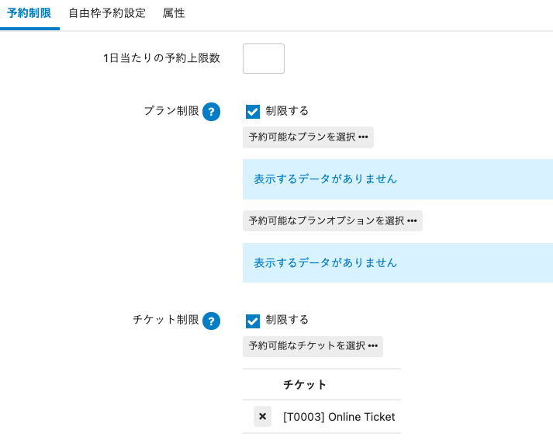Screen dimensions: 553x444
Task: Uncheck the チケット制限 制限する checkbox
Action: pos(253,321)
